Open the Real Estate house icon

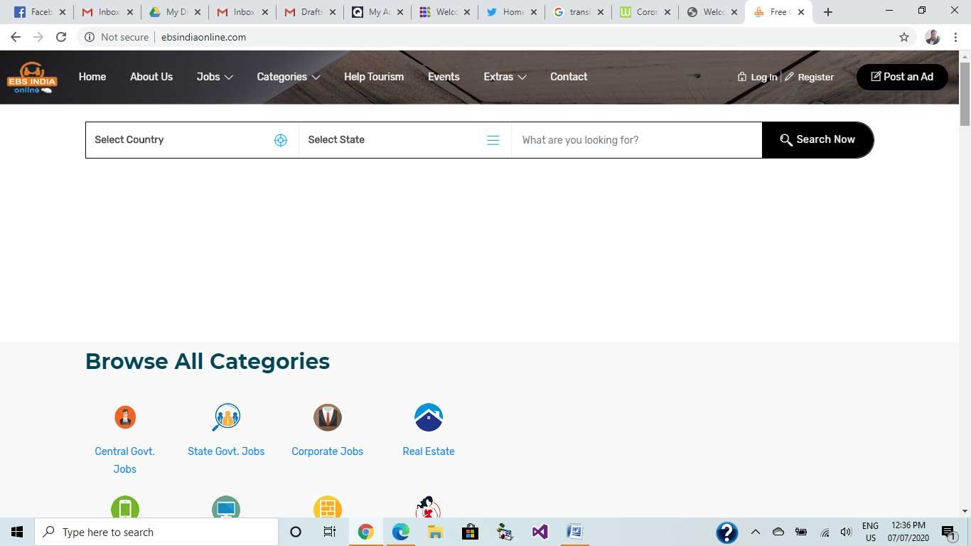(x=428, y=417)
